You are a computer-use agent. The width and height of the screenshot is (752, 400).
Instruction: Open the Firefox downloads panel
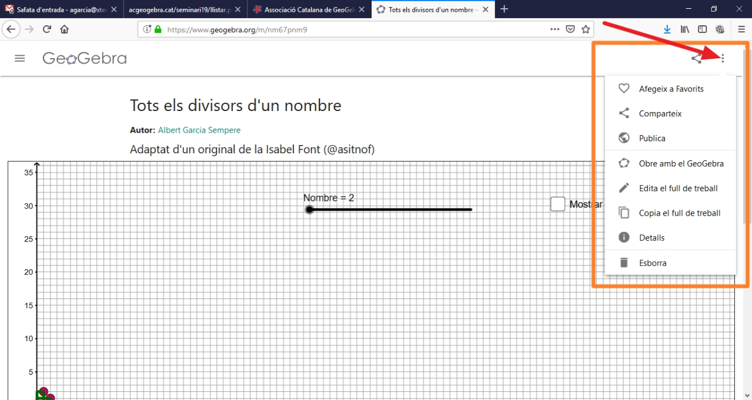(x=667, y=29)
